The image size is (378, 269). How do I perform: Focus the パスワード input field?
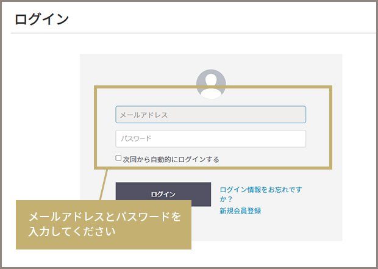tap(211, 138)
